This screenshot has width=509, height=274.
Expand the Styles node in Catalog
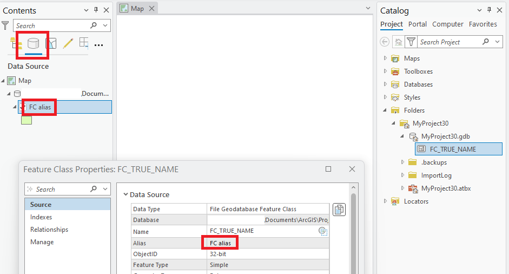pos(385,97)
